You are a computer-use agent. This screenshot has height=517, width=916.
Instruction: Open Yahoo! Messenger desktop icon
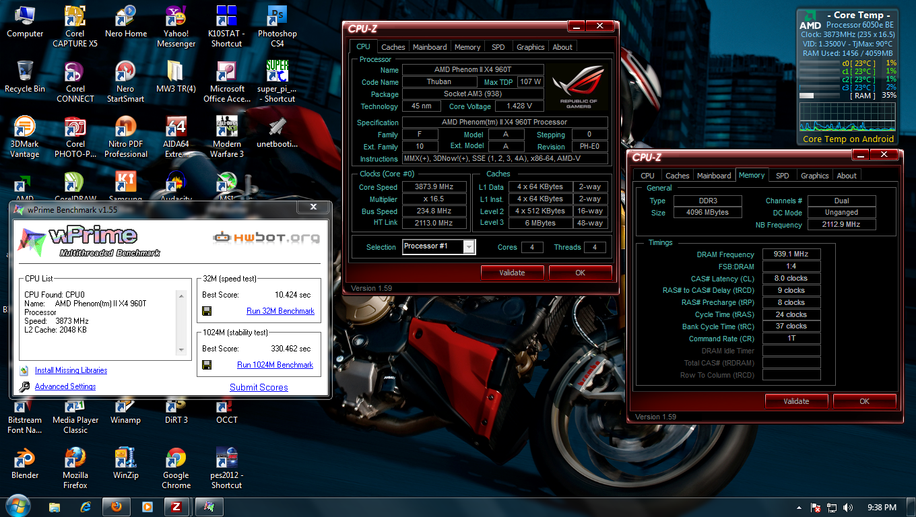click(176, 26)
